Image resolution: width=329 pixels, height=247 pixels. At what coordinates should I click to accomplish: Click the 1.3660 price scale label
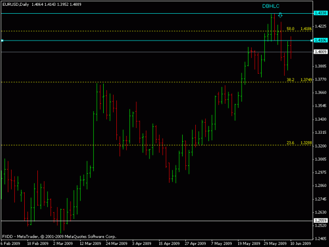[321, 93]
